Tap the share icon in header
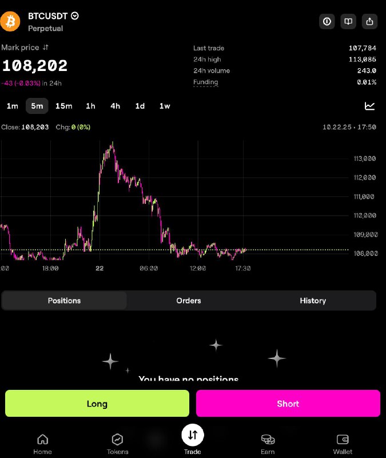 click(x=369, y=21)
